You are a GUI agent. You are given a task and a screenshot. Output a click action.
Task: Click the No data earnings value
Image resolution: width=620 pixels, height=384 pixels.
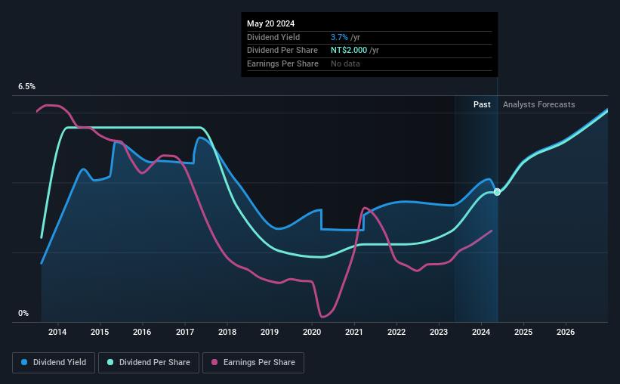click(345, 63)
